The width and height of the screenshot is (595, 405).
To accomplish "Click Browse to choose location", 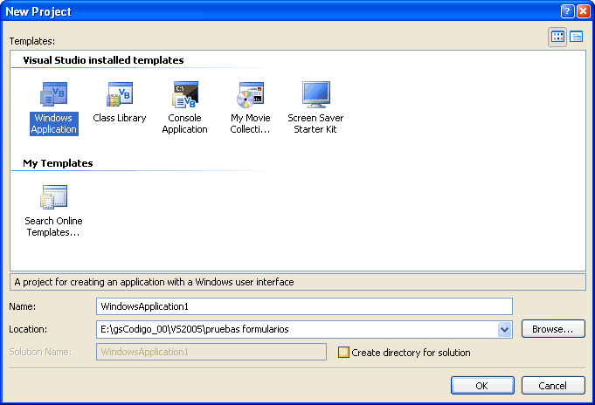I will [553, 328].
